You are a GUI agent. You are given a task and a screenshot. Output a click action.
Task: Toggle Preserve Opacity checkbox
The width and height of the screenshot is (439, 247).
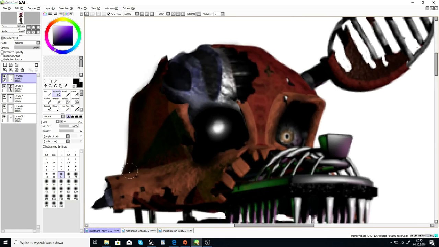2,52
